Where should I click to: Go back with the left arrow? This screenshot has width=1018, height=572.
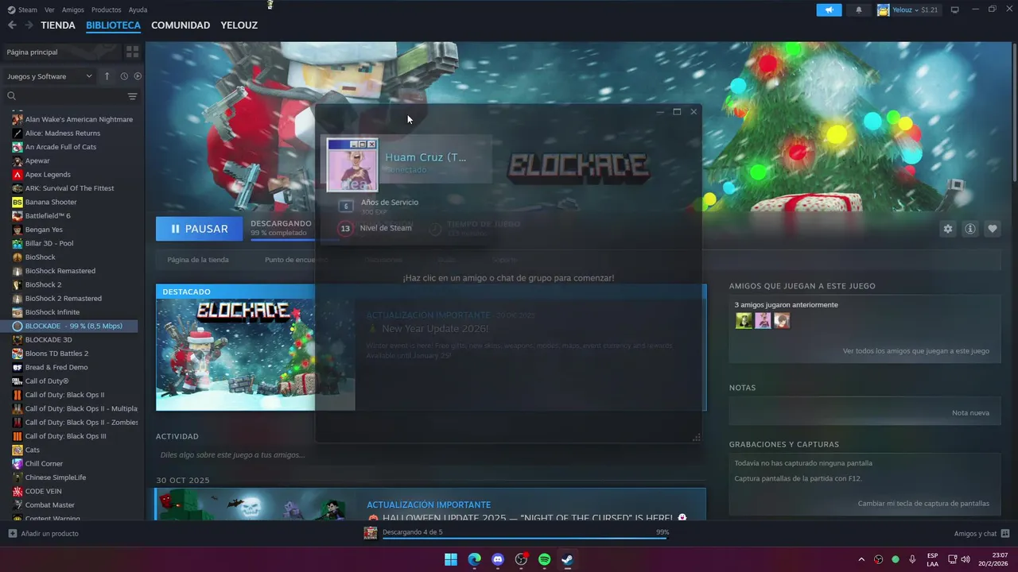click(x=12, y=25)
